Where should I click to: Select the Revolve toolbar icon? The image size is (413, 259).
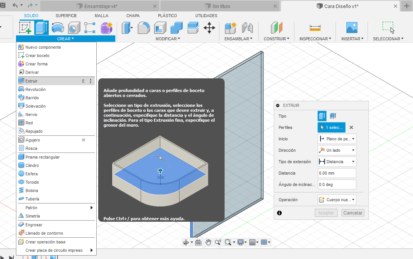click(x=58, y=28)
